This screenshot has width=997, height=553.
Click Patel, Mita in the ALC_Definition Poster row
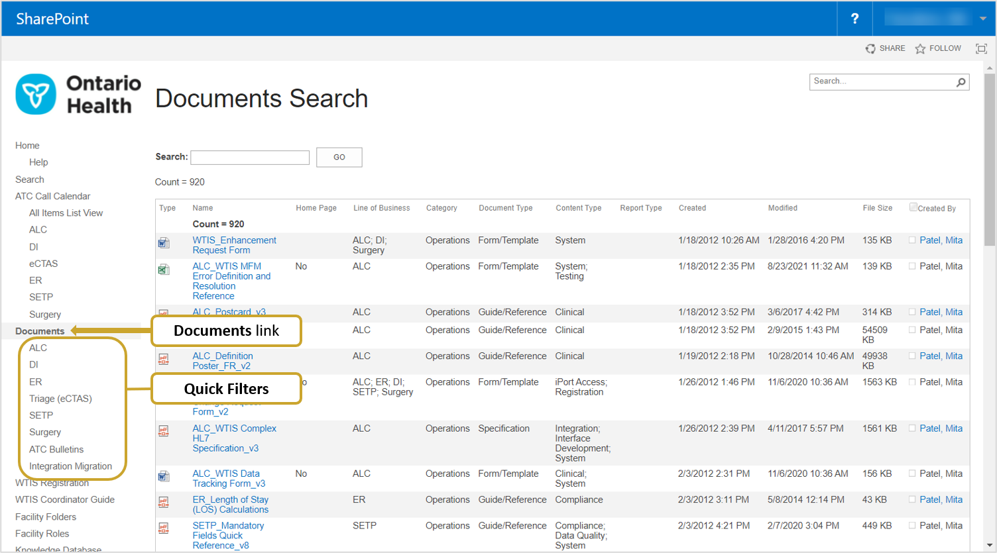[941, 356]
